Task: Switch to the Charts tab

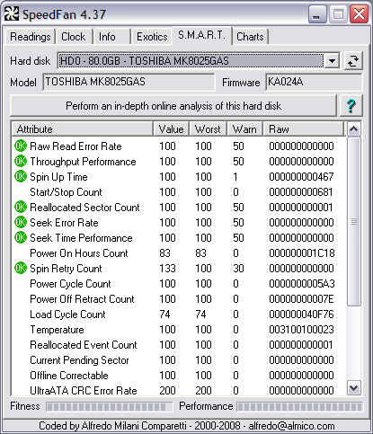Action: (x=250, y=37)
